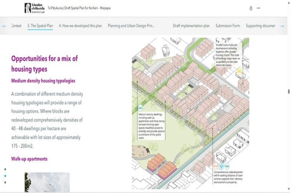Click the walk-up apartments photo thumbnail

pos(47,182)
